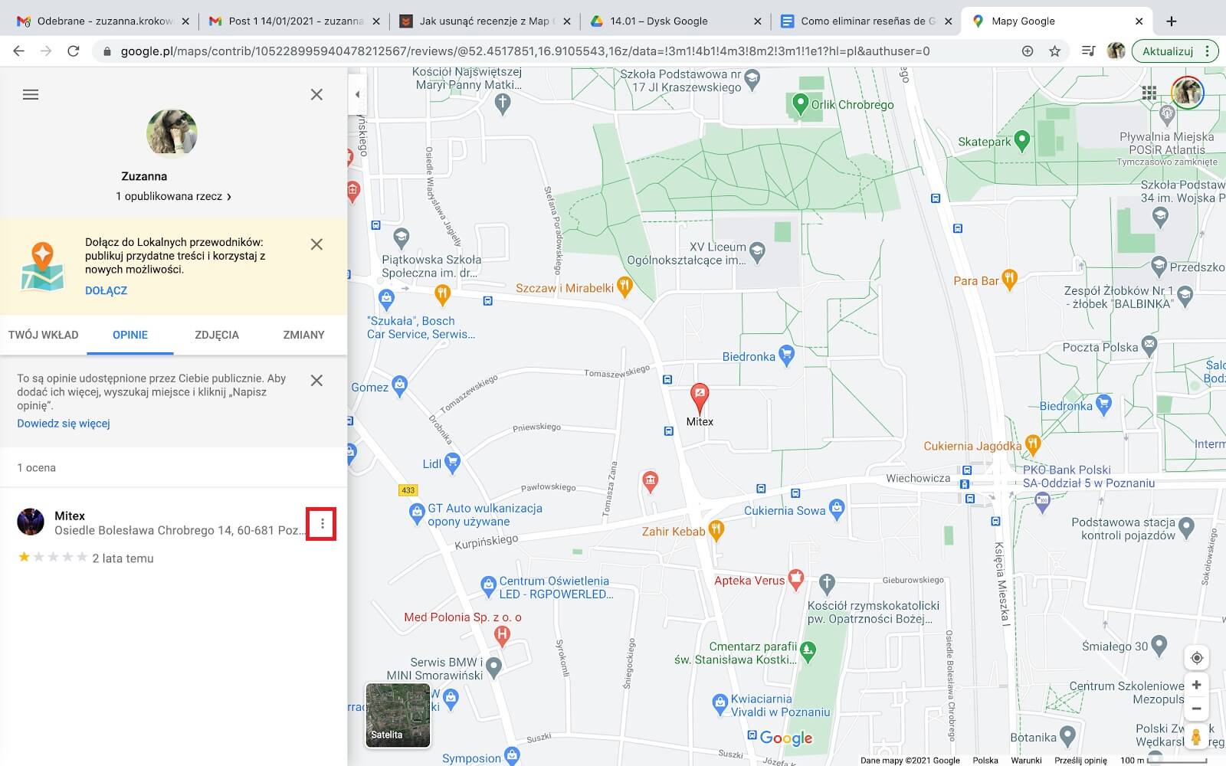Click the Apteka Verus pharmacy pin

(796, 579)
